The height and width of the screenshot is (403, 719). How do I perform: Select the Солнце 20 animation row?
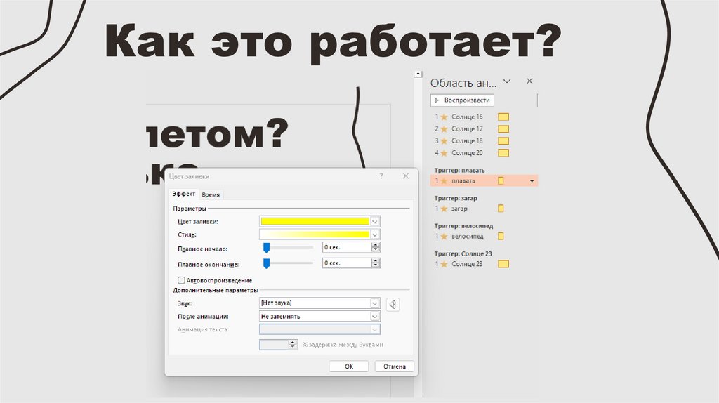(x=484, y=152)
